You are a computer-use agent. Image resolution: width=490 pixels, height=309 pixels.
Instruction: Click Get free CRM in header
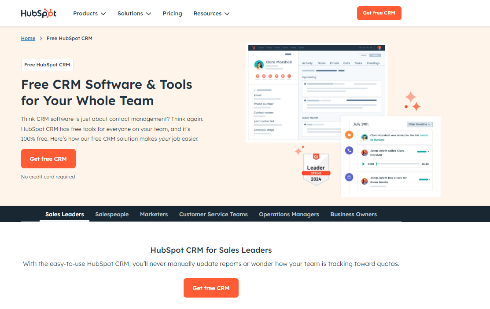click(x=379, y=13)
